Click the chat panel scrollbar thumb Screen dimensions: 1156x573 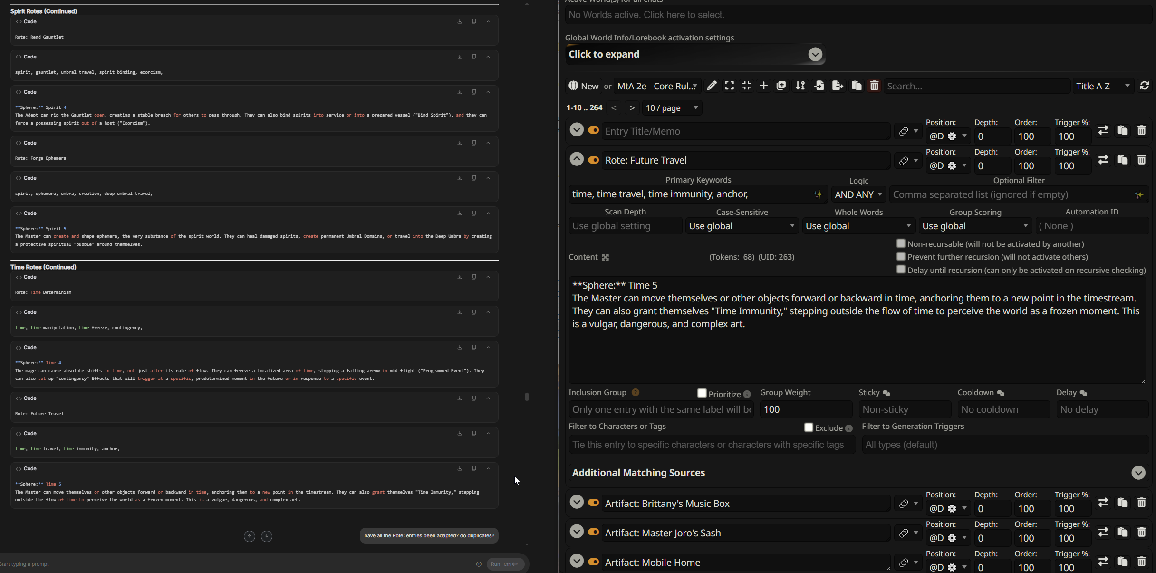pyautogui.click(x=527, y=397)
